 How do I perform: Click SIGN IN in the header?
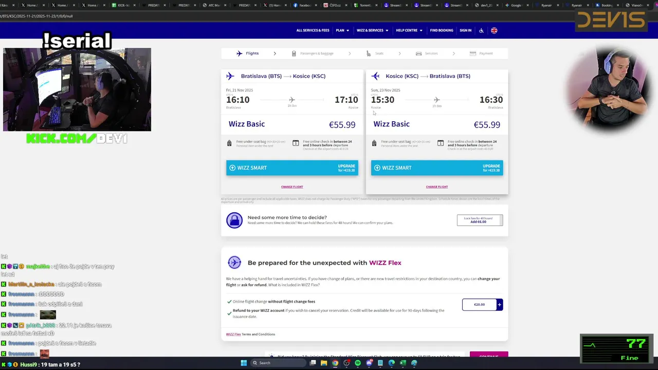click(x=465, y=30)
